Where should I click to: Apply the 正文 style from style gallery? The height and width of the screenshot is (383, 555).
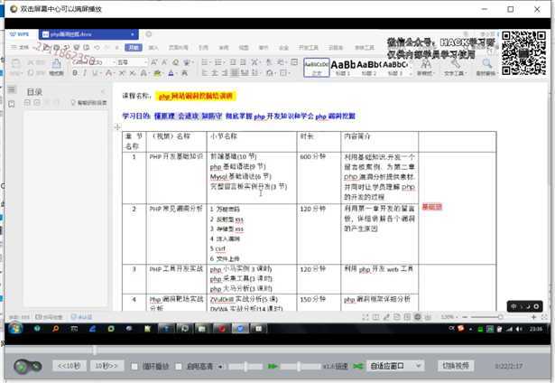(316, 66)
